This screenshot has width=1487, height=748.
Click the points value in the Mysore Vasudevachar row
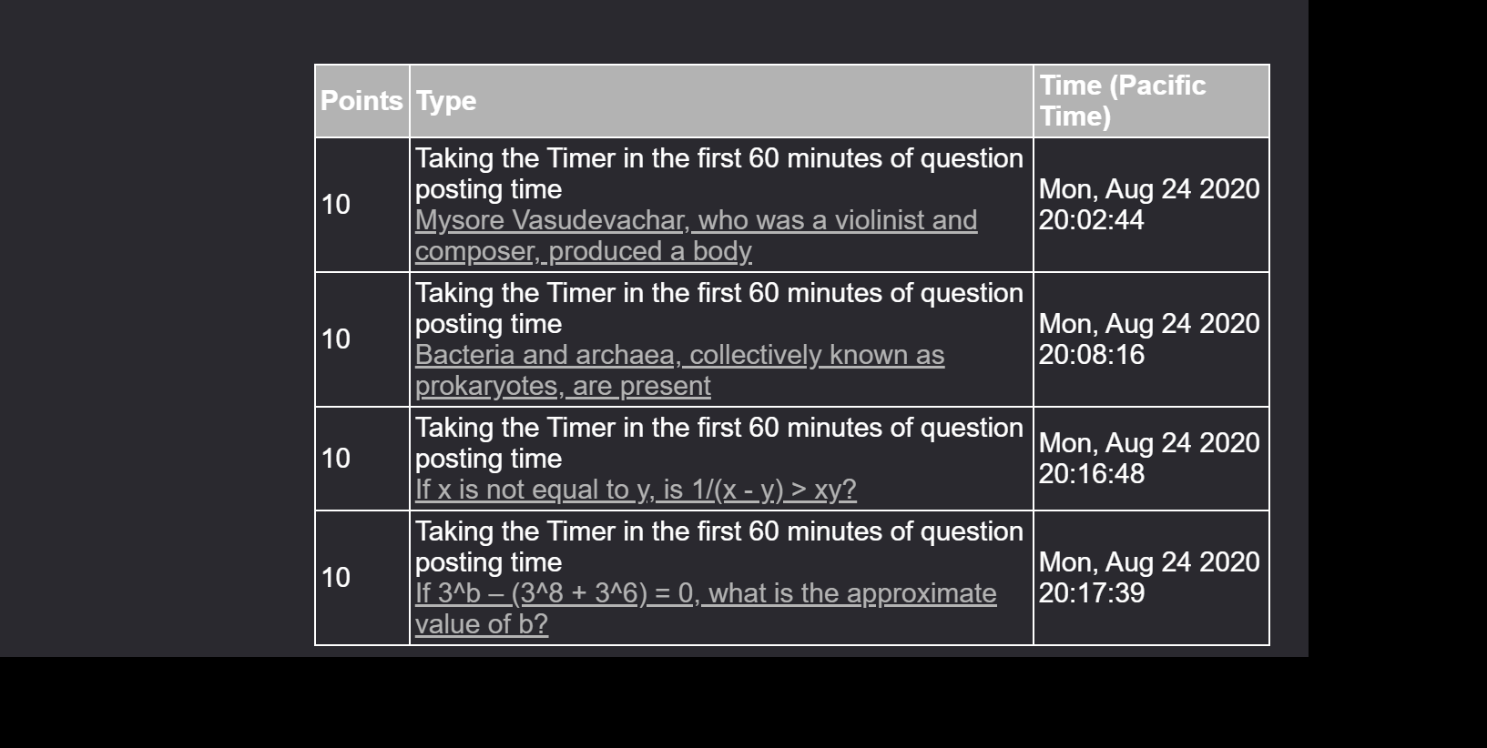coord(336,205)
